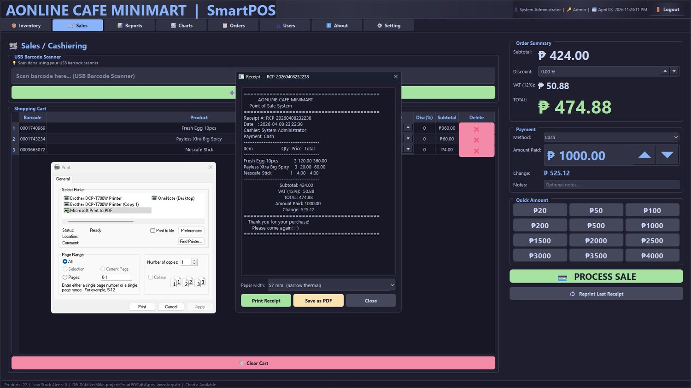Switch to the Sales tab
Viewport: 691px width, 388px height.
tap(78, 25)
